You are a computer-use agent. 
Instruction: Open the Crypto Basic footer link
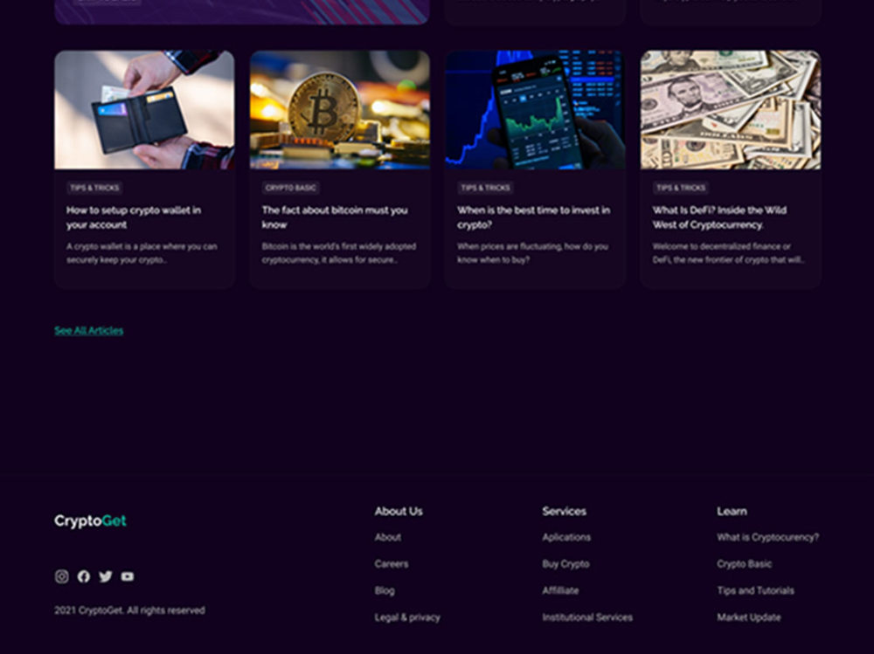pos(744,564)
